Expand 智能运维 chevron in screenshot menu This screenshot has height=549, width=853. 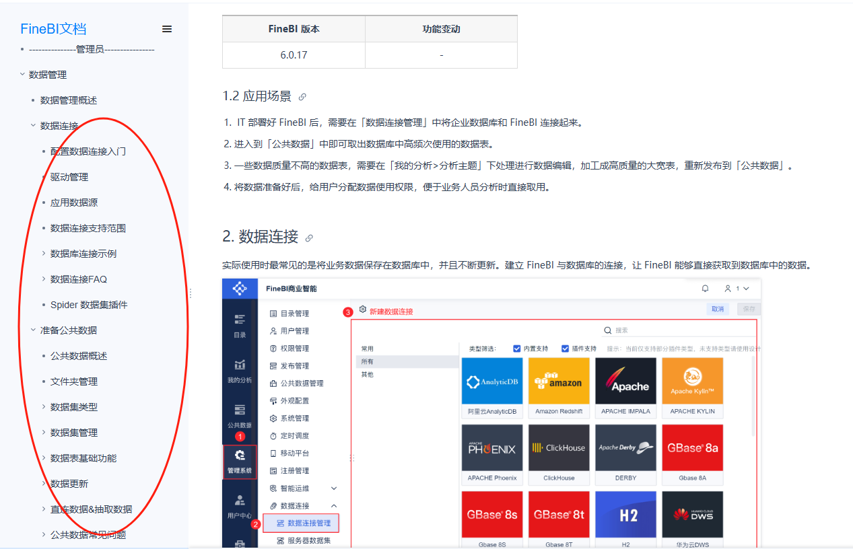[334, 488]
